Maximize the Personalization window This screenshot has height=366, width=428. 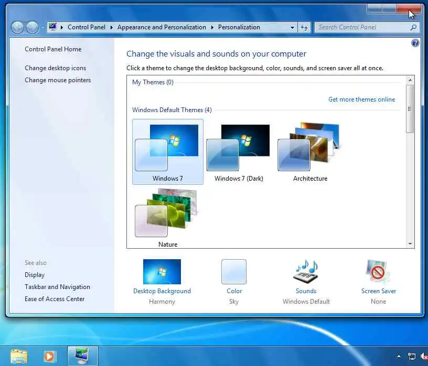tap(389, 8)
